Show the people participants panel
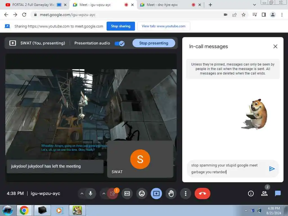 (x=264, y=193)
